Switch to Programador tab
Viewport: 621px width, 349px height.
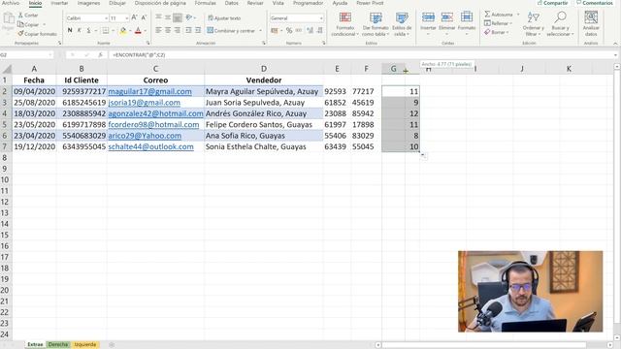(x=309, y=3)
